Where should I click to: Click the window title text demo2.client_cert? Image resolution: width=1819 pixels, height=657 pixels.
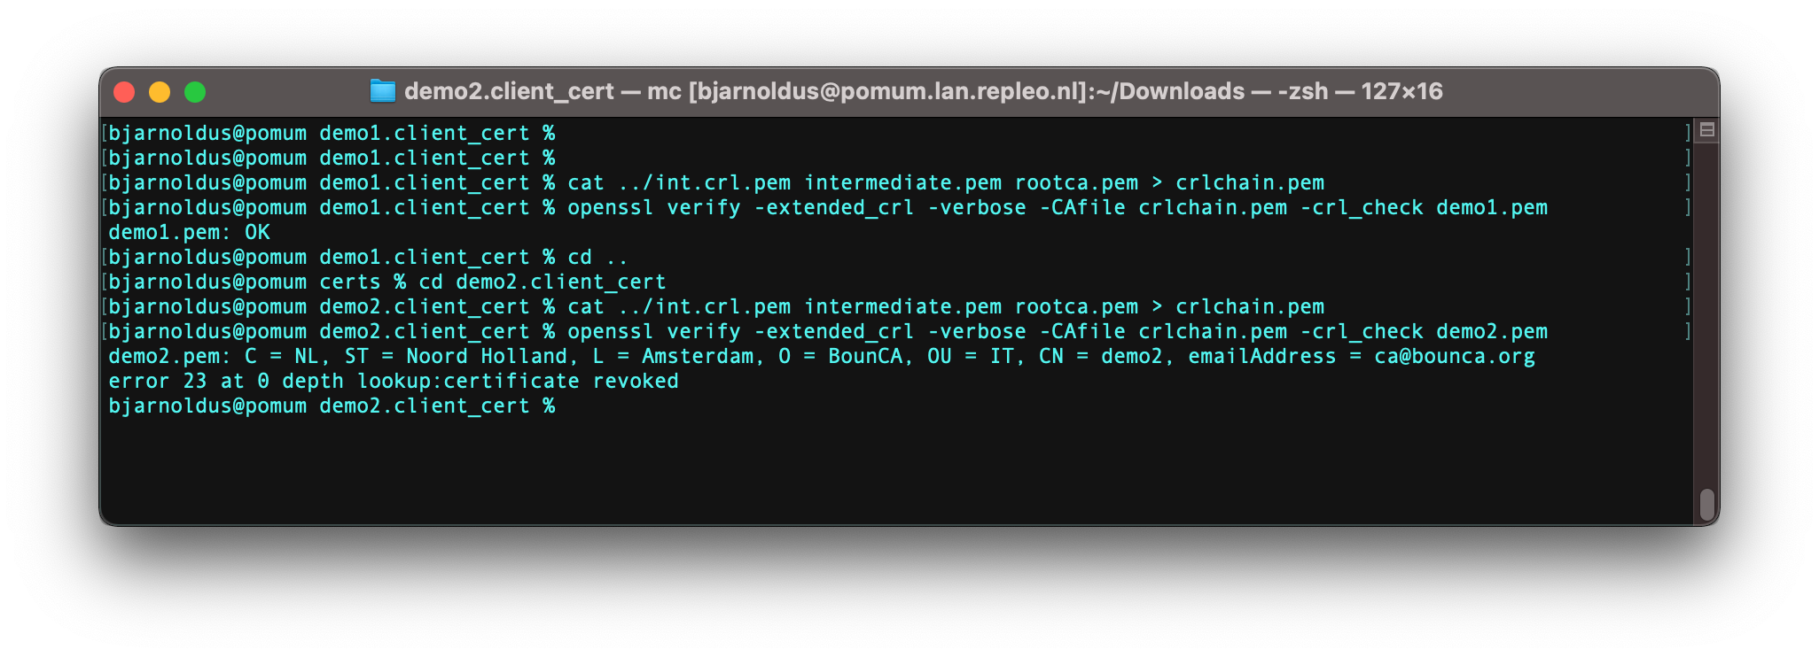509,91
